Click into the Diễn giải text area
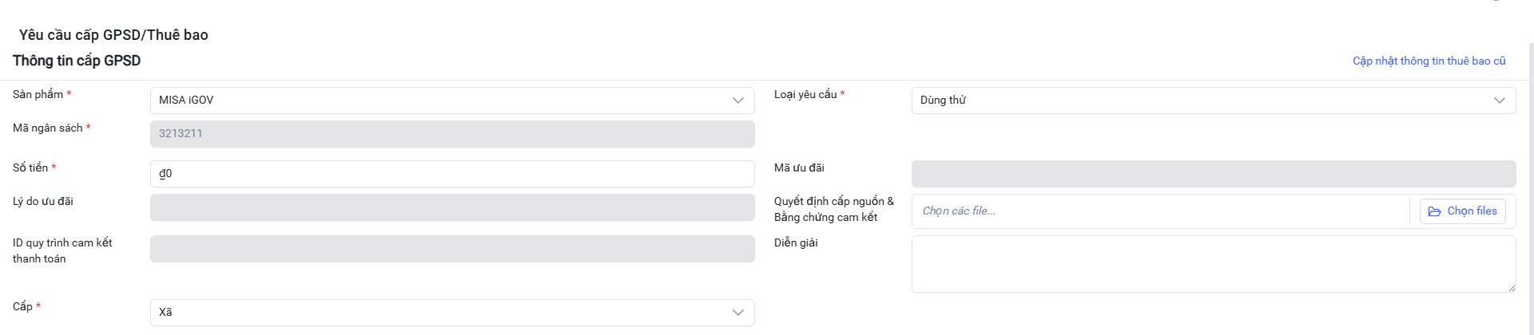Viewport: 1534px width, 335px height. [x=1213, y=263]
